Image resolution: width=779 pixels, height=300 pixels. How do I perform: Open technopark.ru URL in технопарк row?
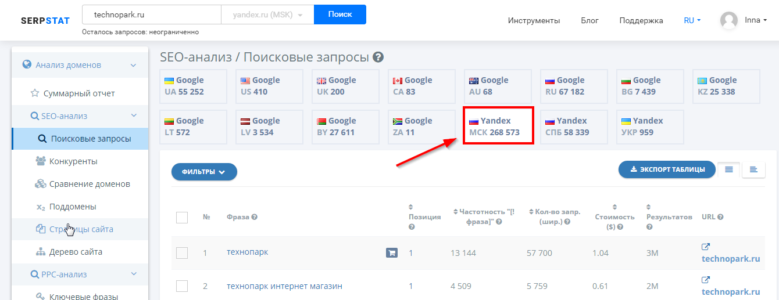[x=731, y=259]
